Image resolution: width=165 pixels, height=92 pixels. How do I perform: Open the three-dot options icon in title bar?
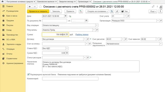(x=157, y=7)
